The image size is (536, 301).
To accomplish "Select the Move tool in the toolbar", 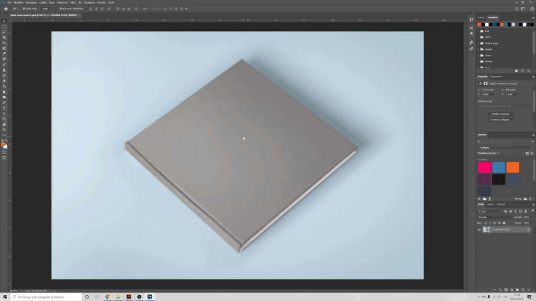I will pyautogui.click(x=4, y=21).
